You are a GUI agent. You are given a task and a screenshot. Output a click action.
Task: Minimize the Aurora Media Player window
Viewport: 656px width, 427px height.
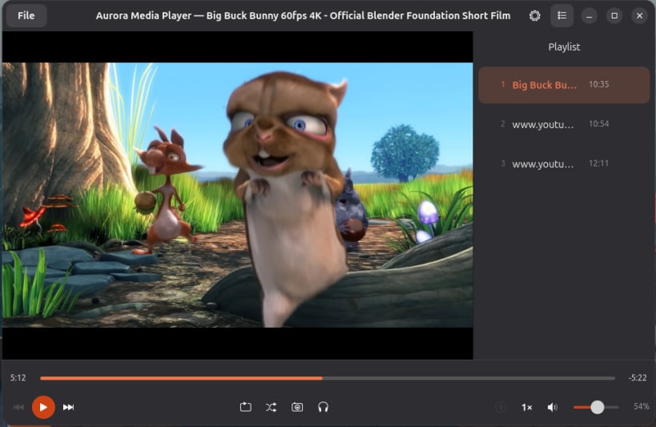click(x=589, y=16)
